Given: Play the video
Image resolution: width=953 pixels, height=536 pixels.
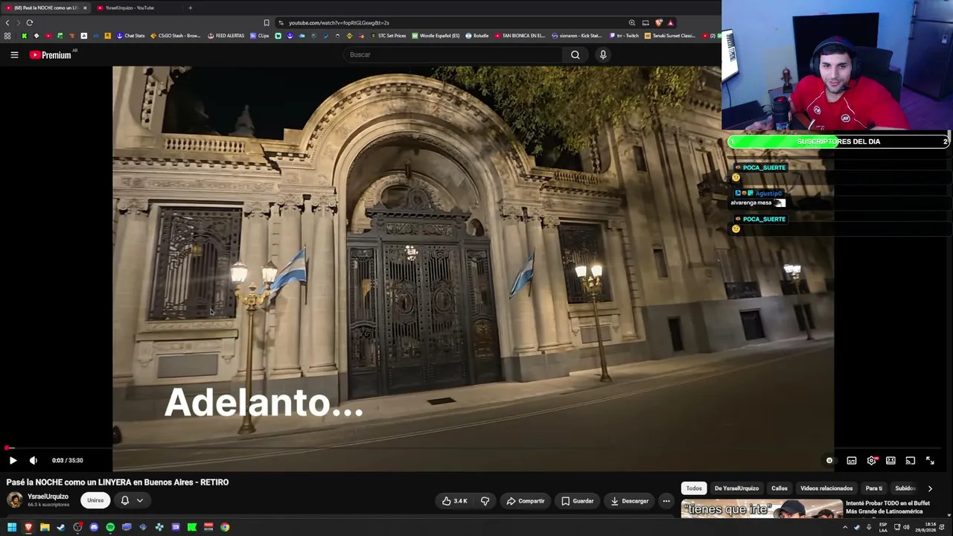Looking at the screenshot, I should [x=13, y=460].
